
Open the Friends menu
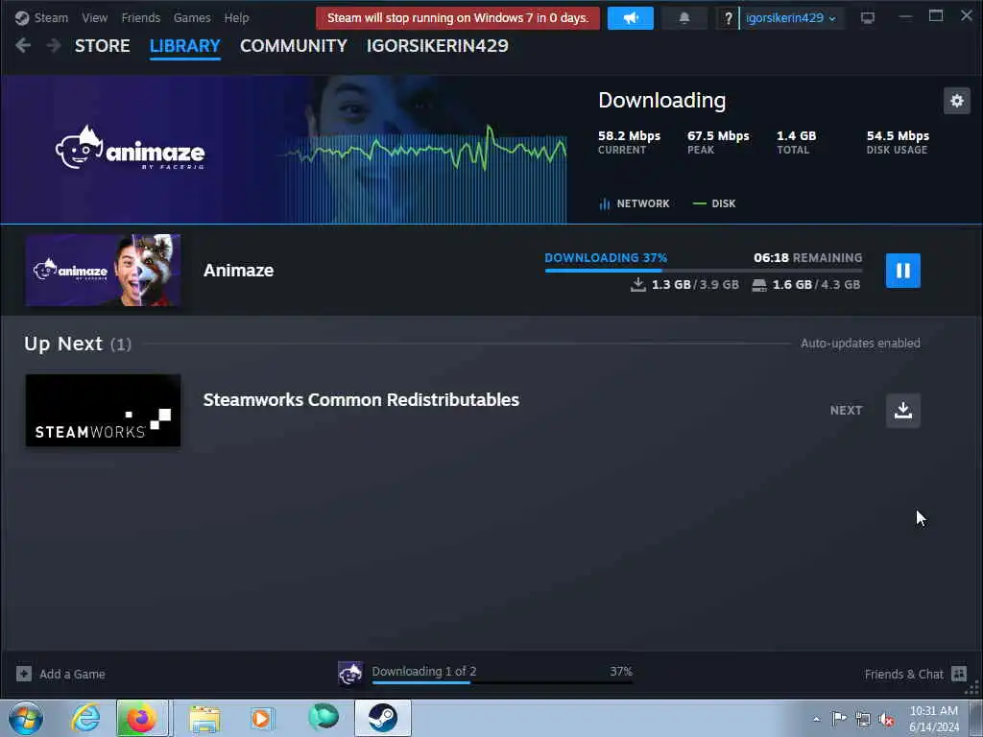[140, 17]
